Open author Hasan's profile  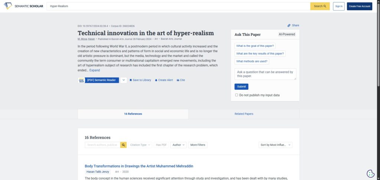click(x=91, y=39)
